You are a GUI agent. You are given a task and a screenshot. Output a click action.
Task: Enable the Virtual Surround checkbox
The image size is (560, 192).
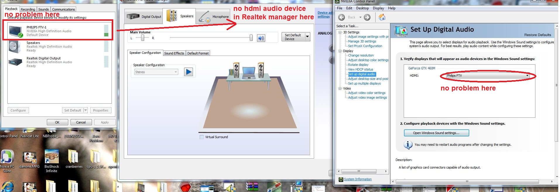(x=201, y=137)
